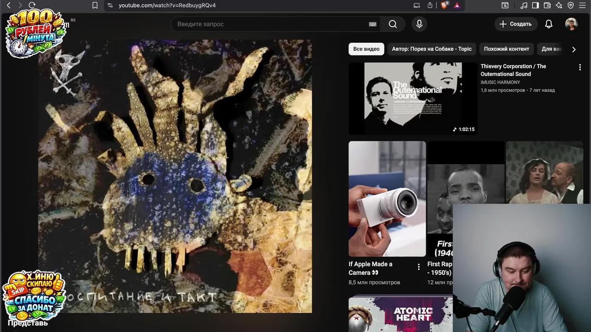Open the Brave Wallet icon
This screenshot has height=332, width=591.
pos(547,6)
